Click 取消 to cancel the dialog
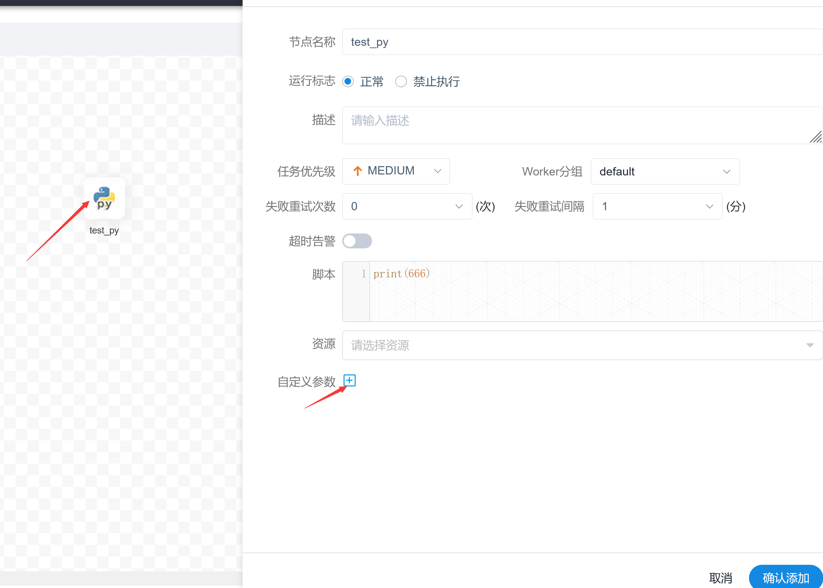823x588 pixels. 721,577
